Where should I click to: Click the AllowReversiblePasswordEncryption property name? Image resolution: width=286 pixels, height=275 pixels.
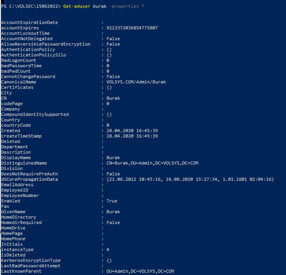[46, 44]
